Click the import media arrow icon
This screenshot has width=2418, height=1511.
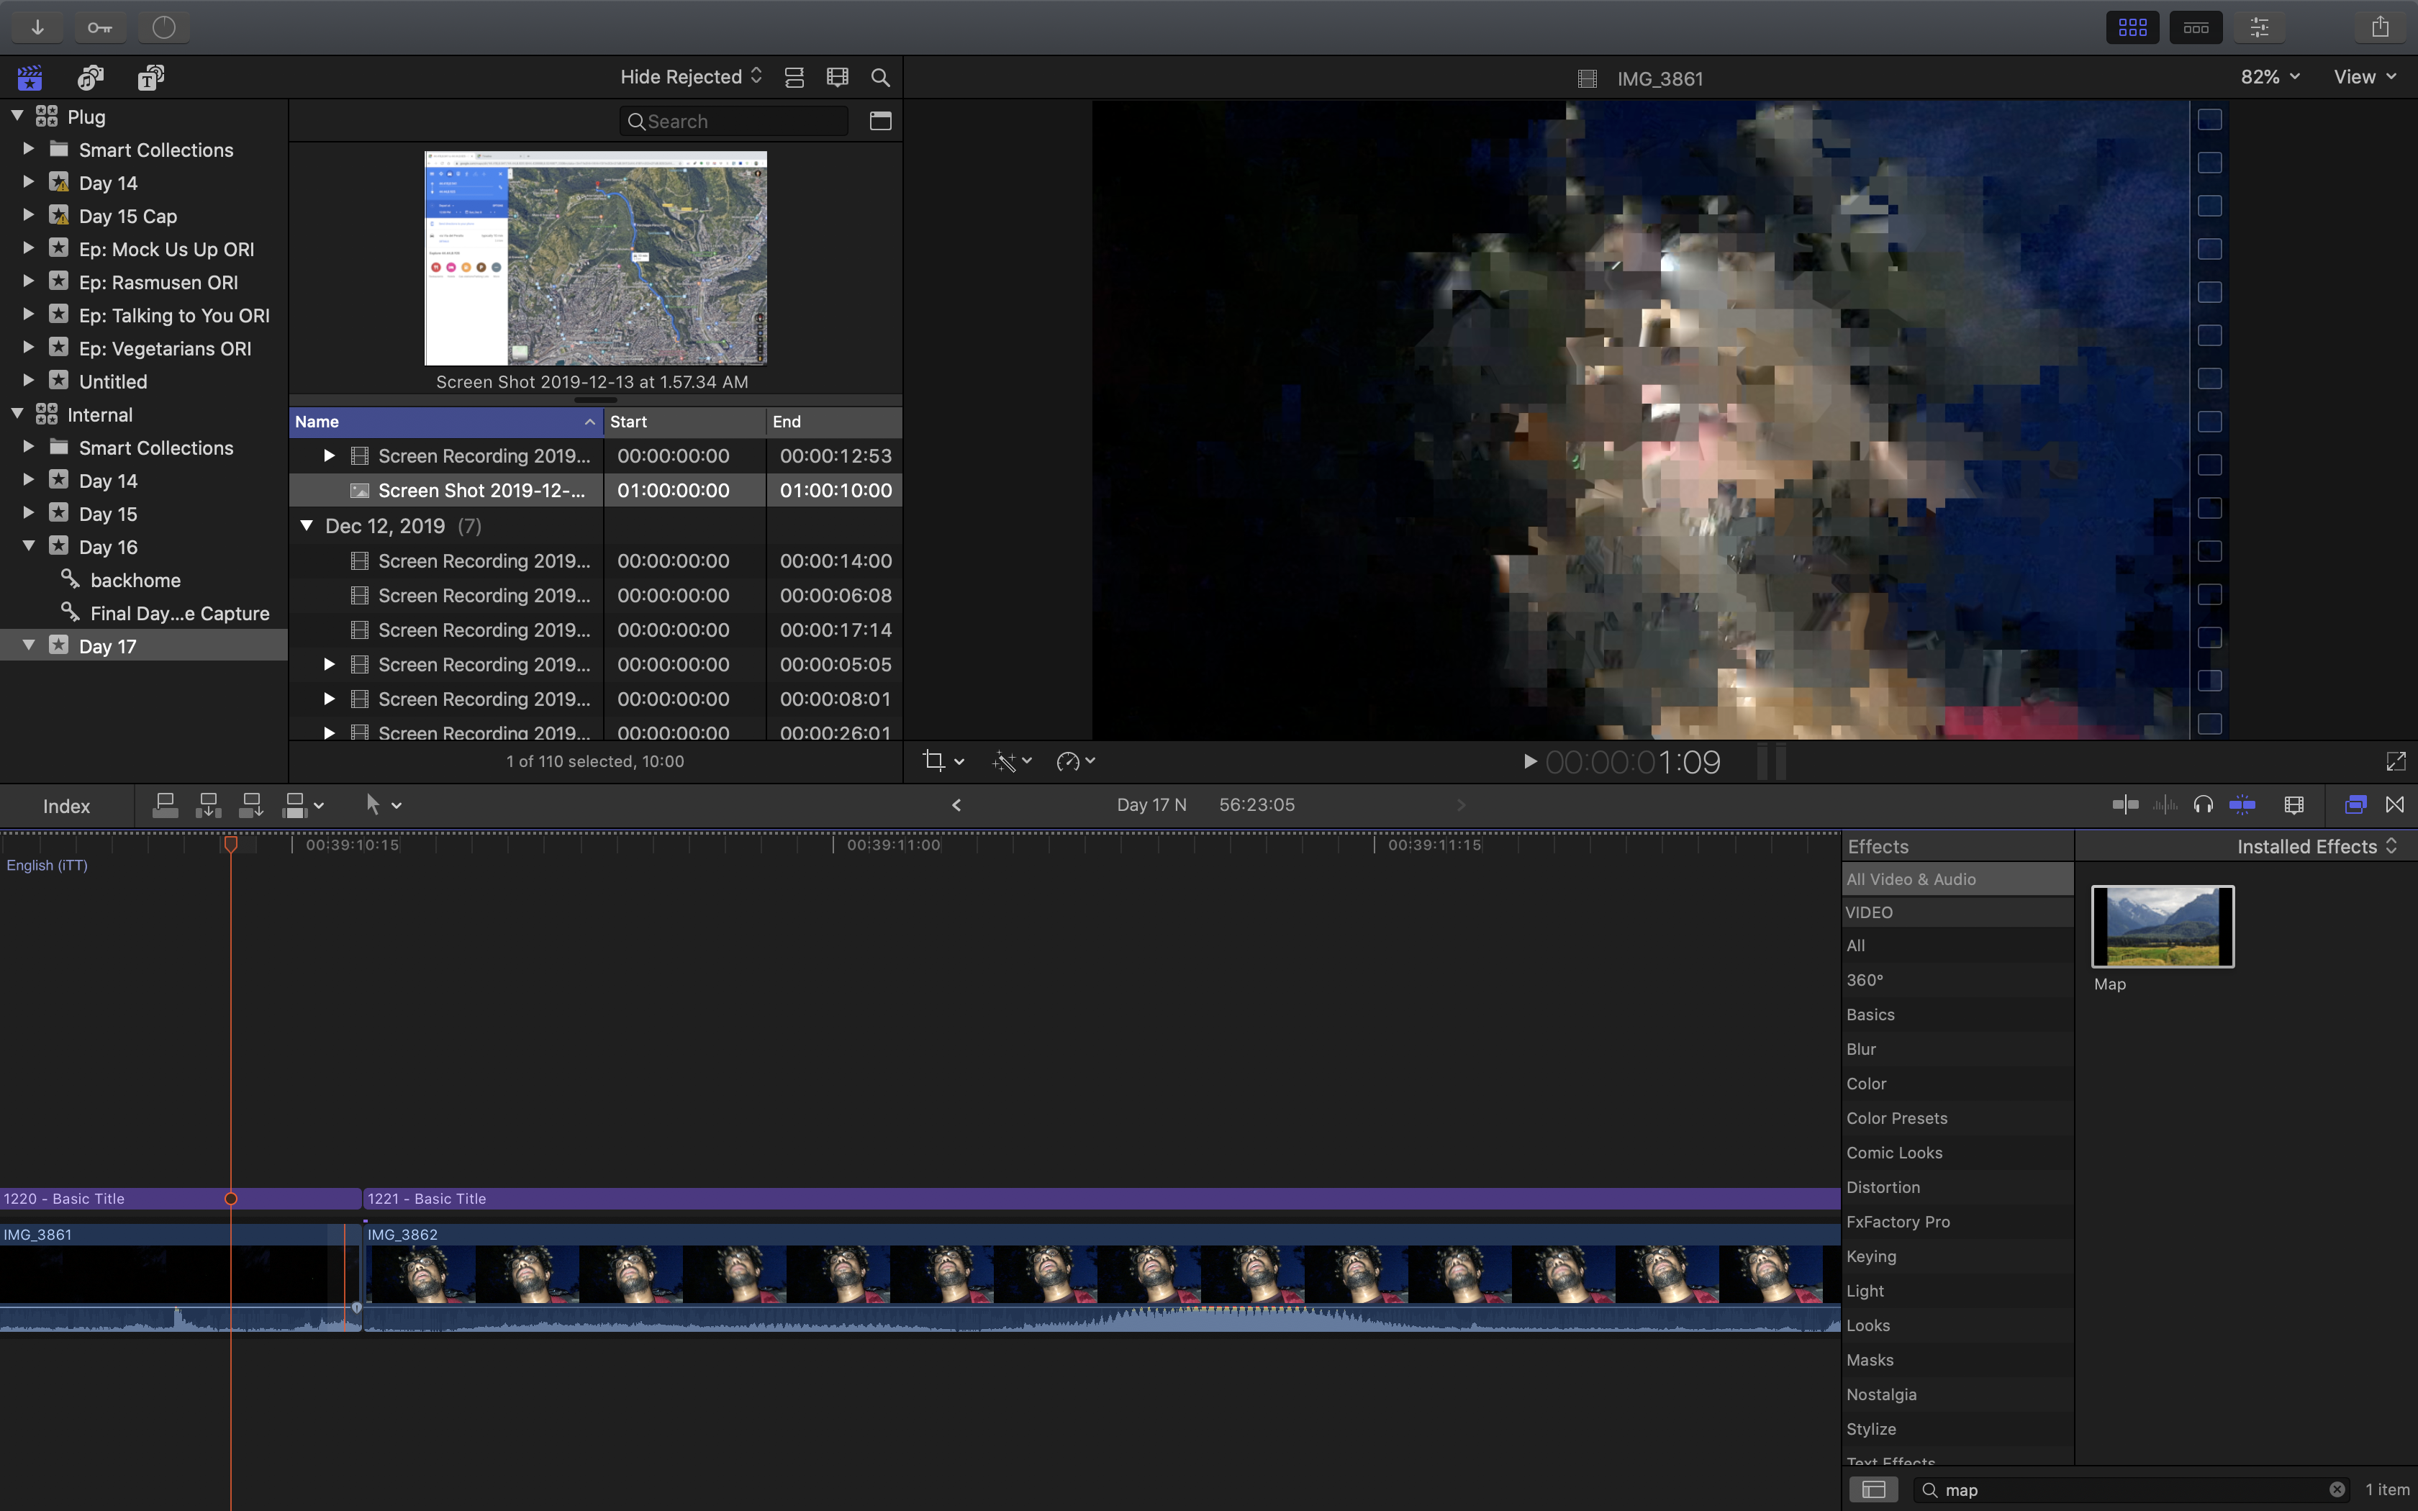tap(37, 27)
